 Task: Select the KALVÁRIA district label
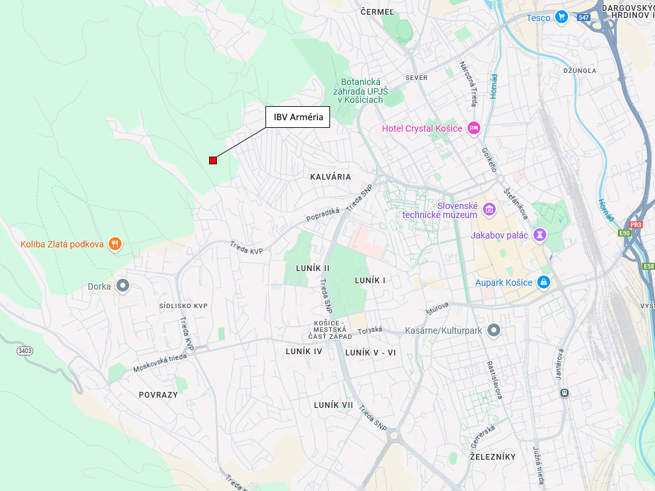331,177
